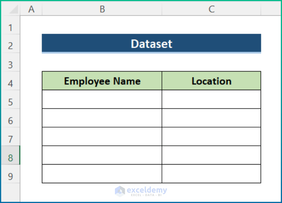Click the Employee Name header cell
The height and width of the screenshot is (203, 282).
tap(102, 81)
